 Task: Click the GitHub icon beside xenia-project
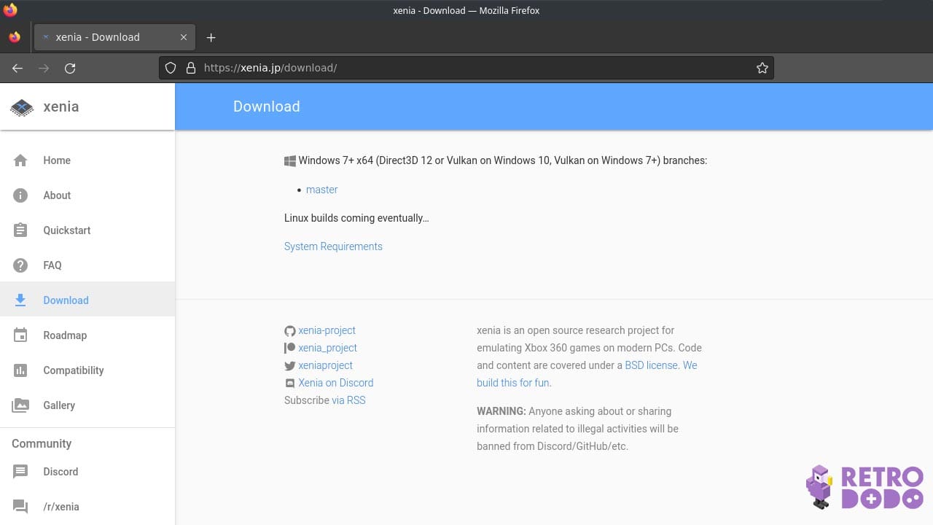pos(290,331)
